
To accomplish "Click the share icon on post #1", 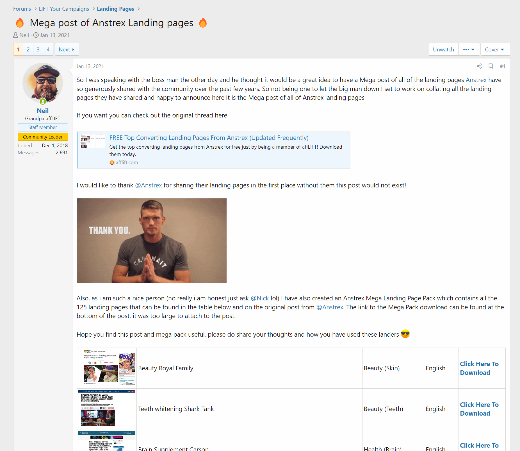I will tap(479, 66).
